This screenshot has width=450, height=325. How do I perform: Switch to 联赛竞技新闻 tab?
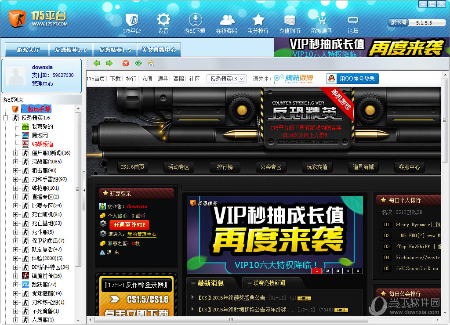pos(269,283)
